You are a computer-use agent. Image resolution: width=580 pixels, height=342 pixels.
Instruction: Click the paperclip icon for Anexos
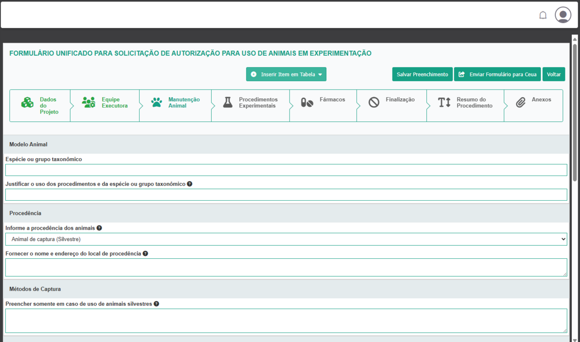521,103
